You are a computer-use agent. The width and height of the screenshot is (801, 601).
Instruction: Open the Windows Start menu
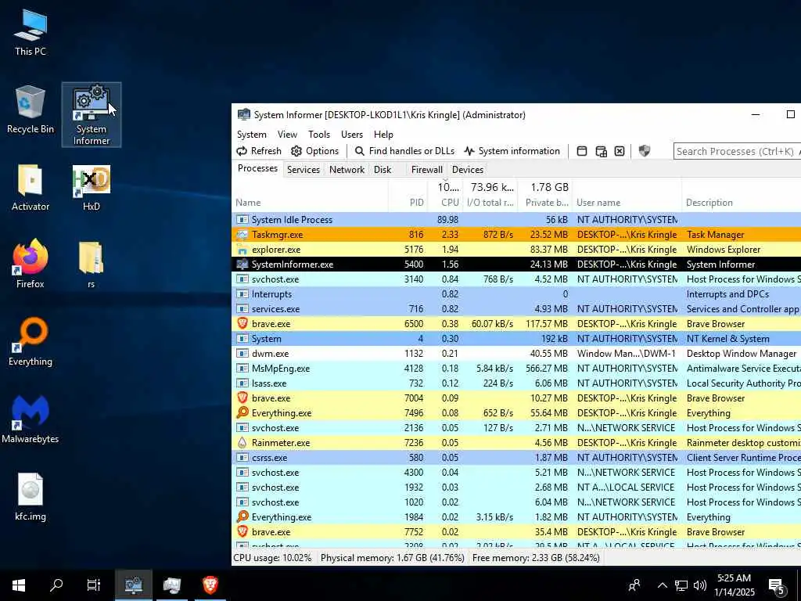click(x=19, y=585)
